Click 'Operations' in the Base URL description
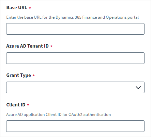The height and width of the screenshot is (137, 151). (x=116, y=18)
